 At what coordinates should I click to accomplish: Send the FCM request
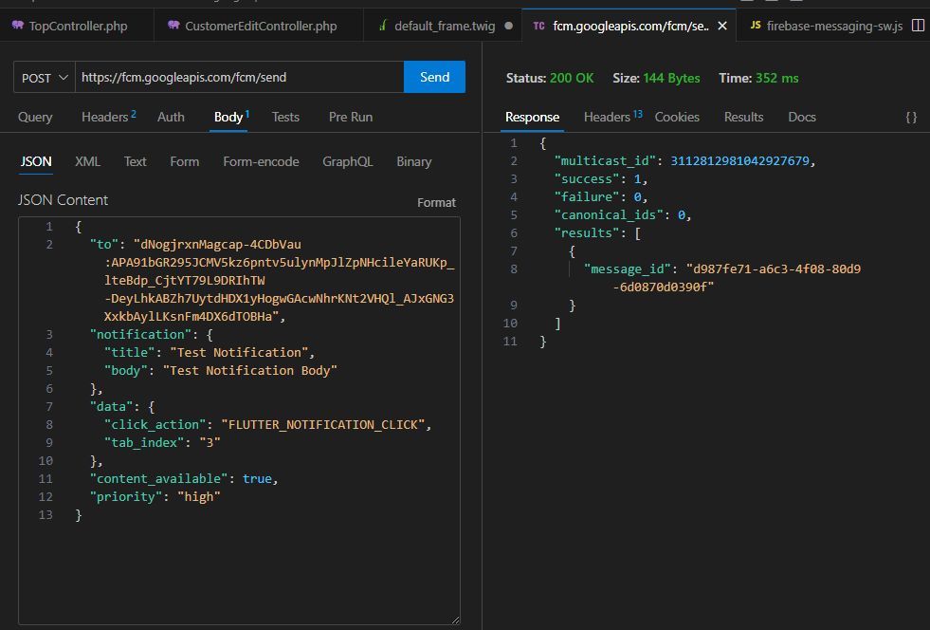435,77
